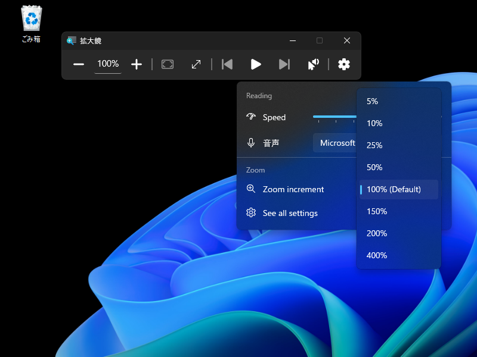Click the speedometer icon beside Speed
Screen dimensions: 477x357
click(x=251, y=117)
